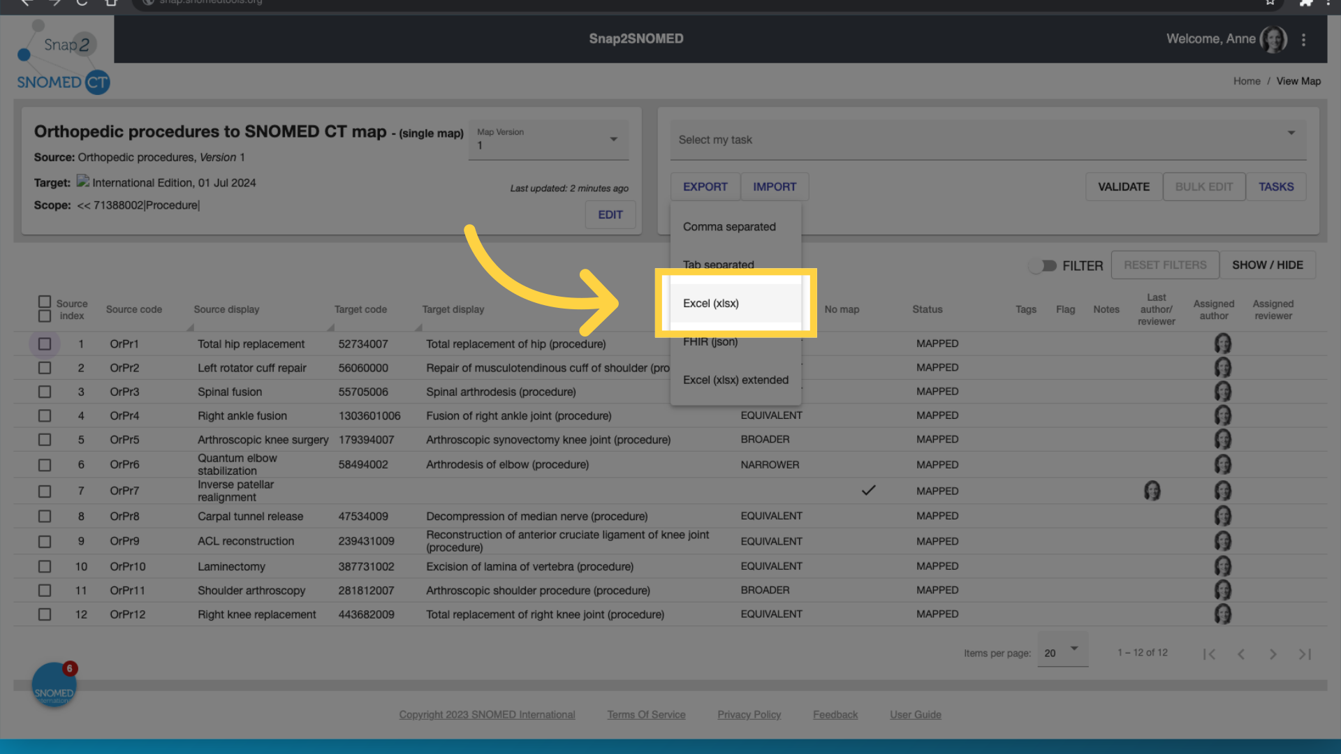Select checkbox for row 1 Total hip replacement
Image resolution: width=1341 pixels, height=754 pixels.
[x=45, y=344]
